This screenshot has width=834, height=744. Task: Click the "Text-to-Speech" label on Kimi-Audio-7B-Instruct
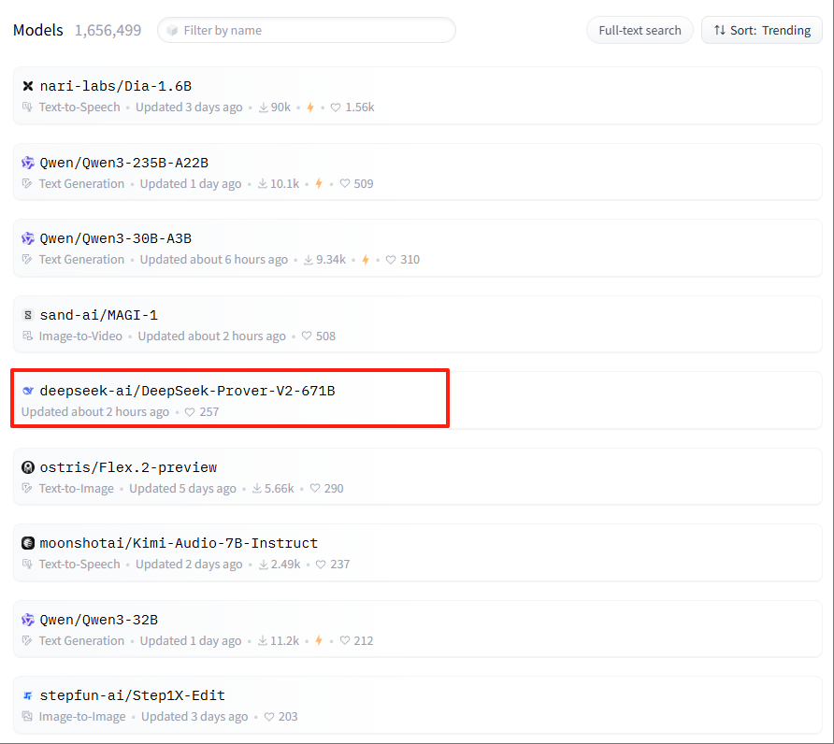[79, 565]
